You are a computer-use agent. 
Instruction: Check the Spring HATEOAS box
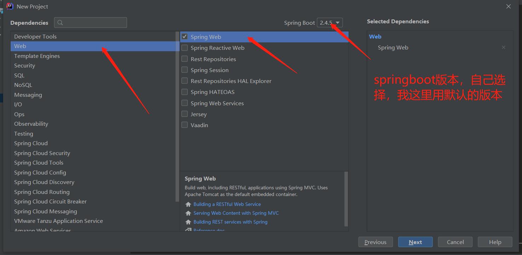pos(185,92)
